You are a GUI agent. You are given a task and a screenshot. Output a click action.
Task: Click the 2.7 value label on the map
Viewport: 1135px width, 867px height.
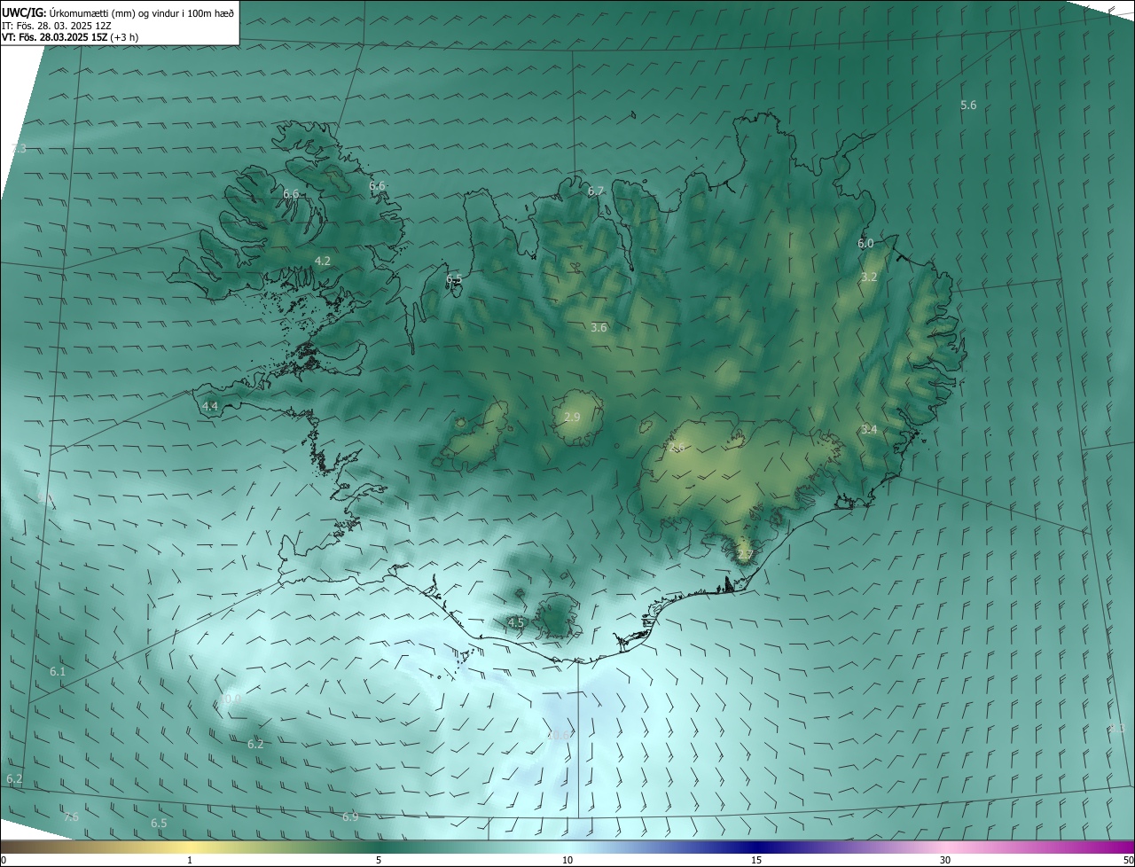click(x=745, y=556)
